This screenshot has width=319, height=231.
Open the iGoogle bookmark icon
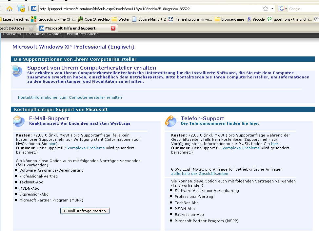point(249,19)
